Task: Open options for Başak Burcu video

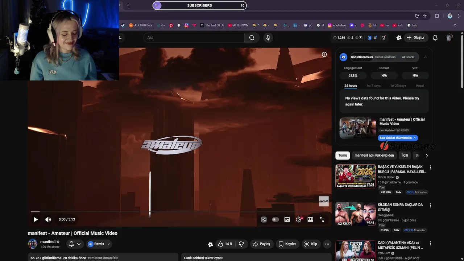Action: (431, 167)
